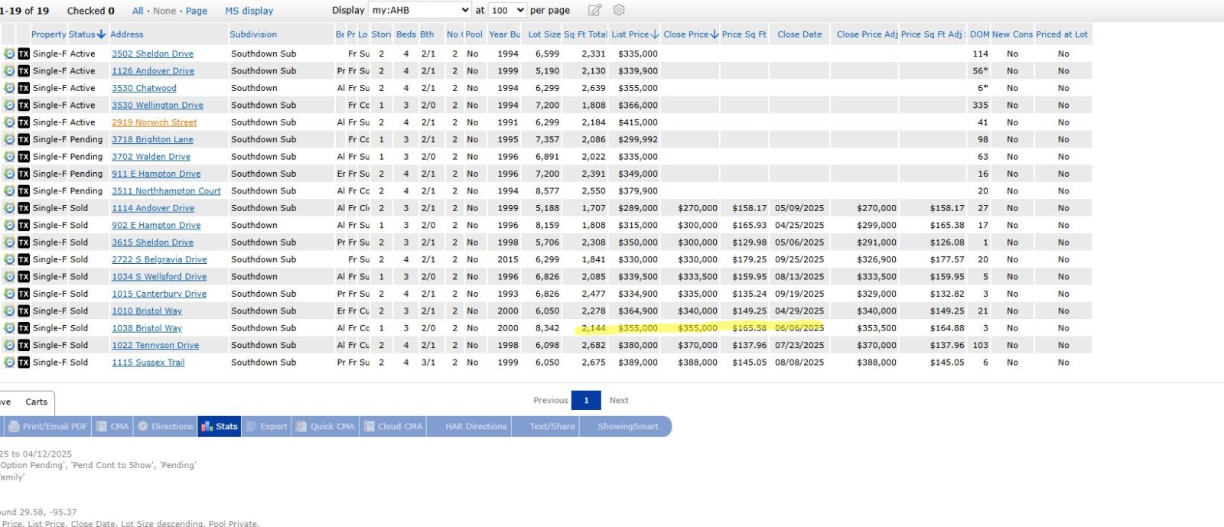This screenshot has height=527, width=1224.
Task: Open Quick CMA in the toolbar
Action: (325, 427)
